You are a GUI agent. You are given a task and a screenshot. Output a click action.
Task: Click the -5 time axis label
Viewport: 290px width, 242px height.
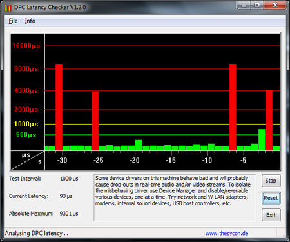point(243,160)
